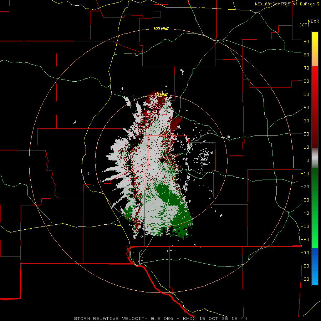The height and width of the screenshot is (321, 321).
Task: Select the green segment of the color bar
Action: [315, 208]
